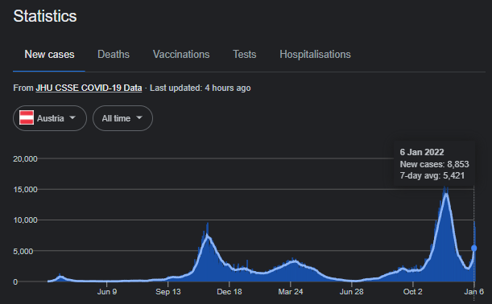Open the Austria country dropdown

[50, 118]
